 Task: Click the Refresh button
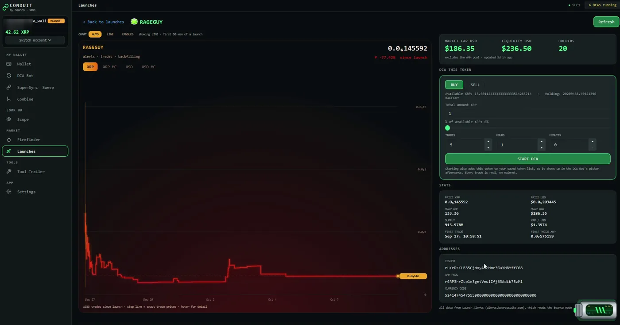pyautogui.click(x=606, y=22)
